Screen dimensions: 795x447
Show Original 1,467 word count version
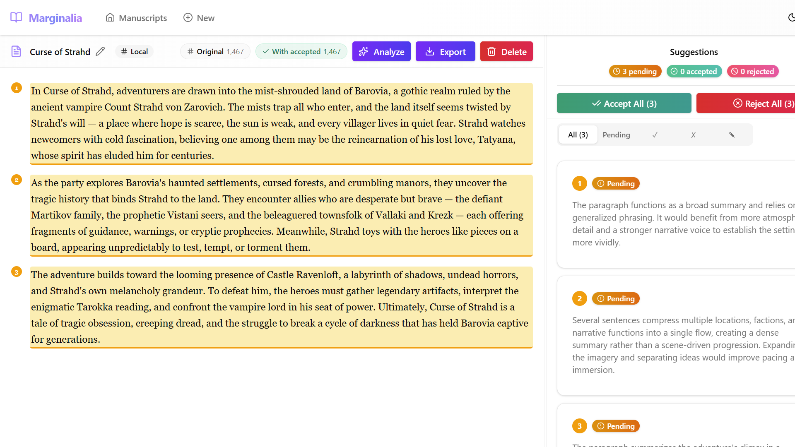[x=215, y=51]
